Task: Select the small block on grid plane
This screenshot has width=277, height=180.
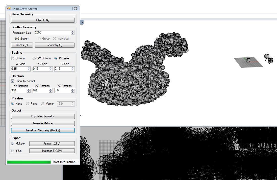Action: (x=248, y=60)
